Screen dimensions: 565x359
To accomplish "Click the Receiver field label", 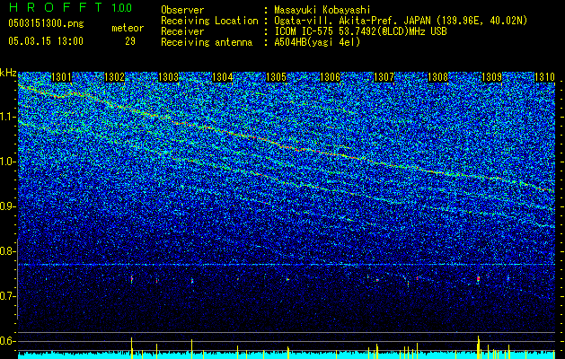I will point(182,31).
